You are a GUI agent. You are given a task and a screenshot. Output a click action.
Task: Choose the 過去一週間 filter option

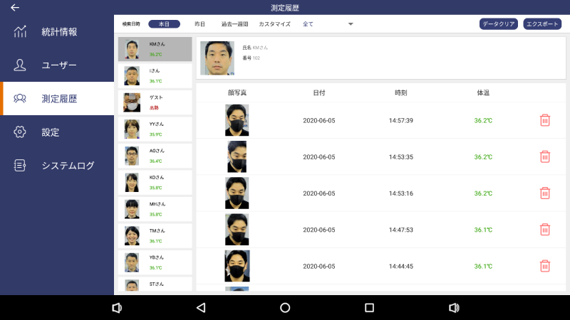234,24
